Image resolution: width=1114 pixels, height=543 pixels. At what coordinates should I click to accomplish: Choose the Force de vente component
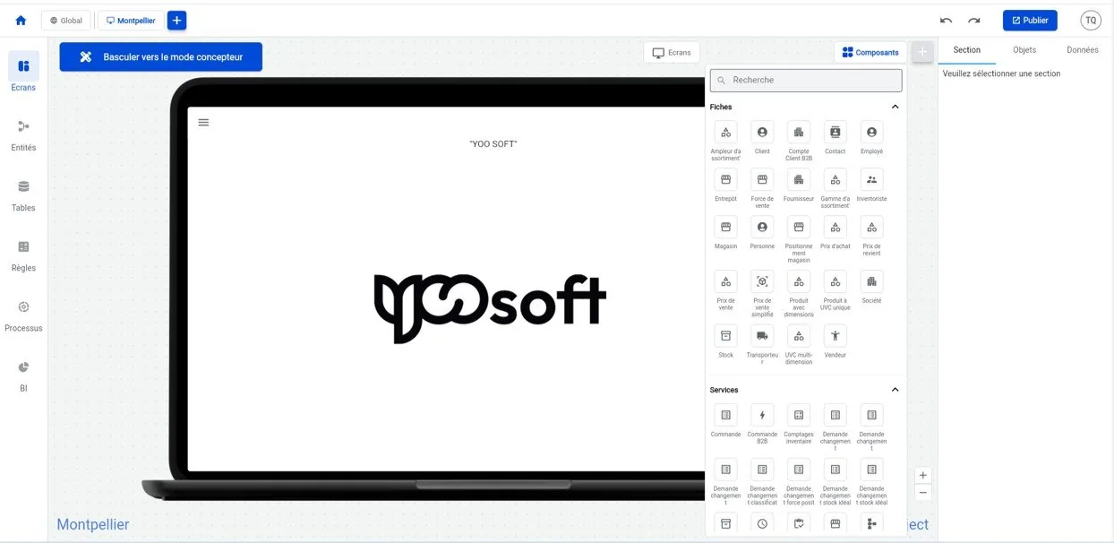762,189
